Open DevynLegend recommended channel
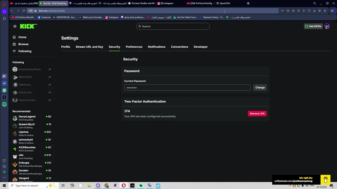 coord(32,118)
